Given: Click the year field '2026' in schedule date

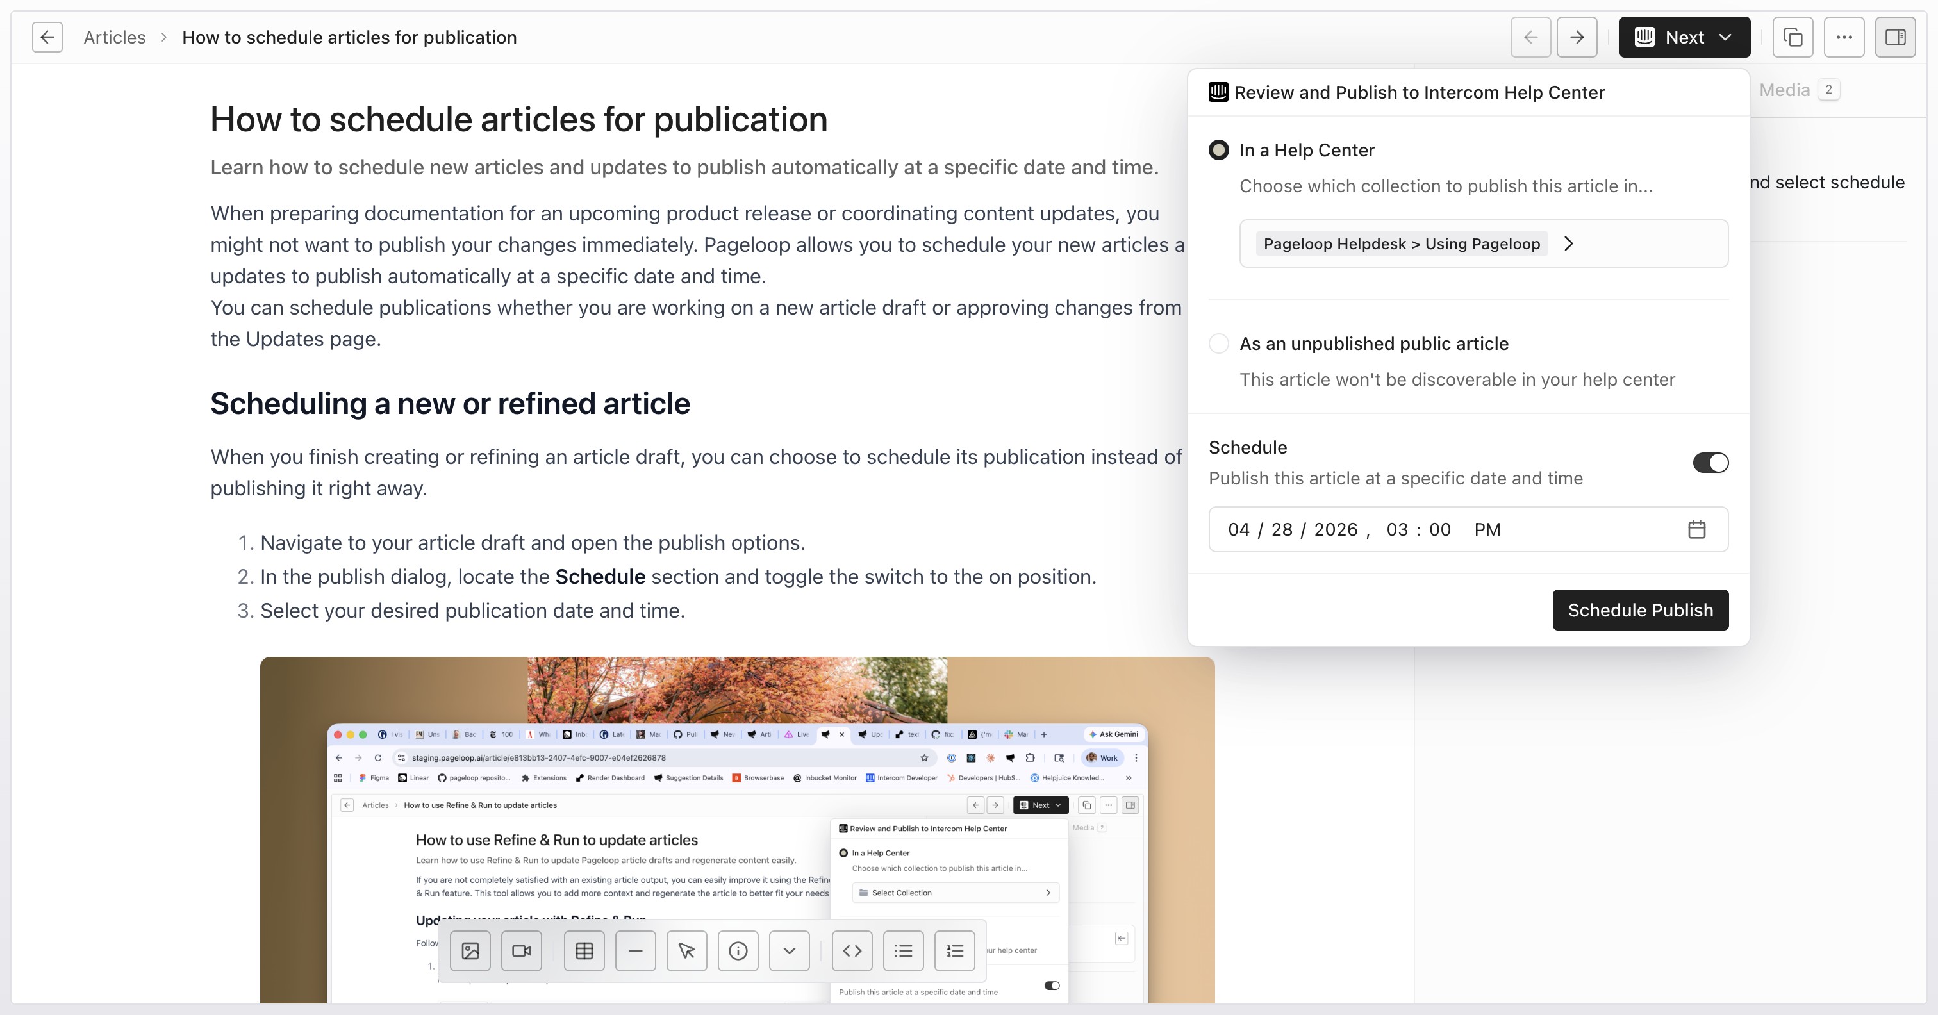Looking at the screenshot, I should 1336,530.
